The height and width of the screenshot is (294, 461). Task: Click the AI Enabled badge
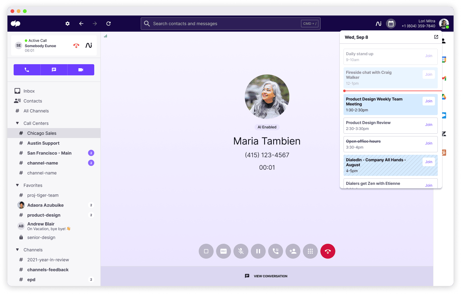267,127
